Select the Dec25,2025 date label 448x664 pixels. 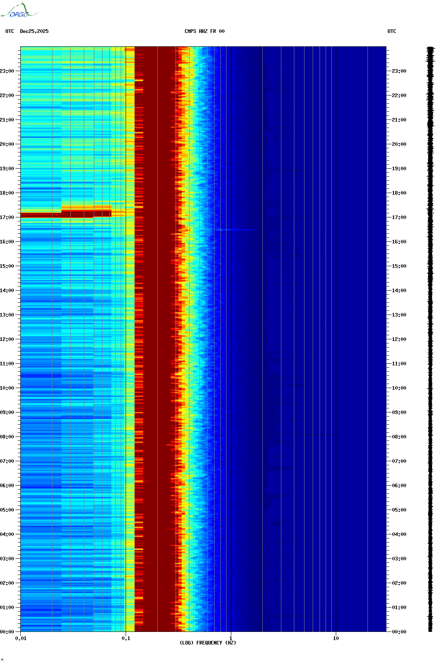pyautogui.click(x=34, y=31)
